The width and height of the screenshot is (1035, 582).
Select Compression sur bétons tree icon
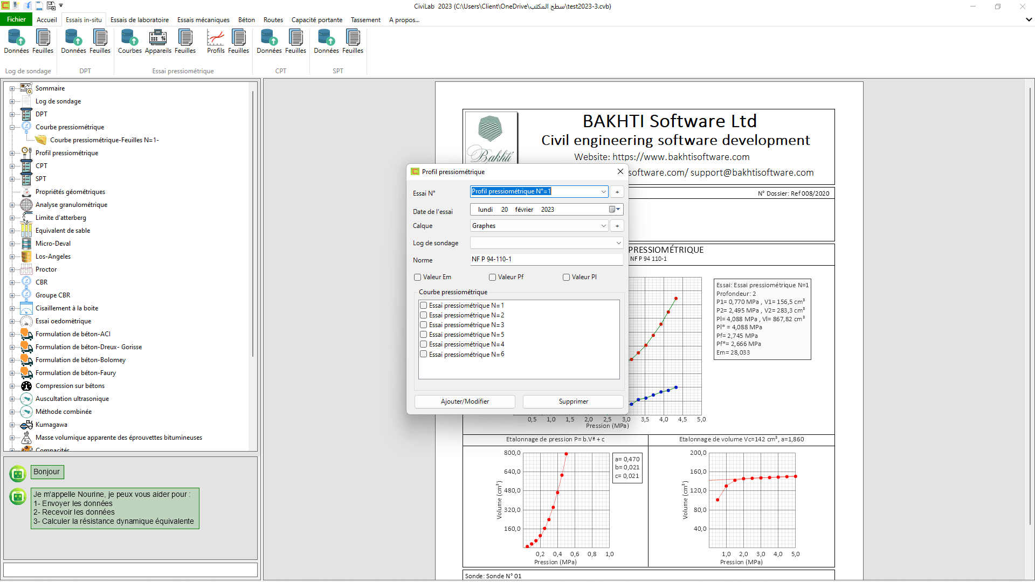point(26,386)
